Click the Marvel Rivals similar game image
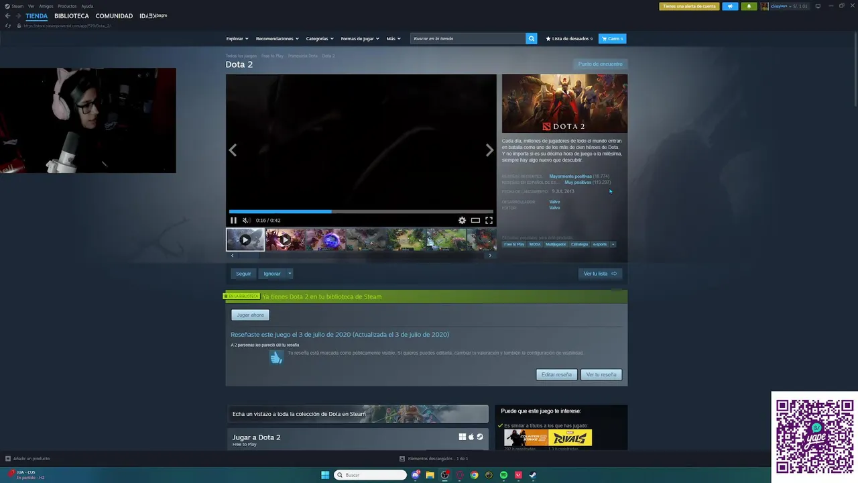858x483 pixels. 570,438
